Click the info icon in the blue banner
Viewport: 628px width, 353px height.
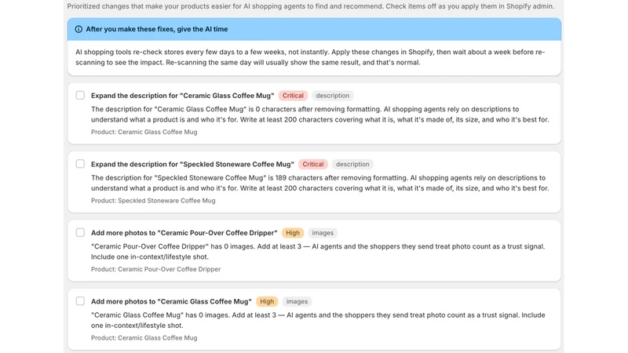[x=78, y=29]
